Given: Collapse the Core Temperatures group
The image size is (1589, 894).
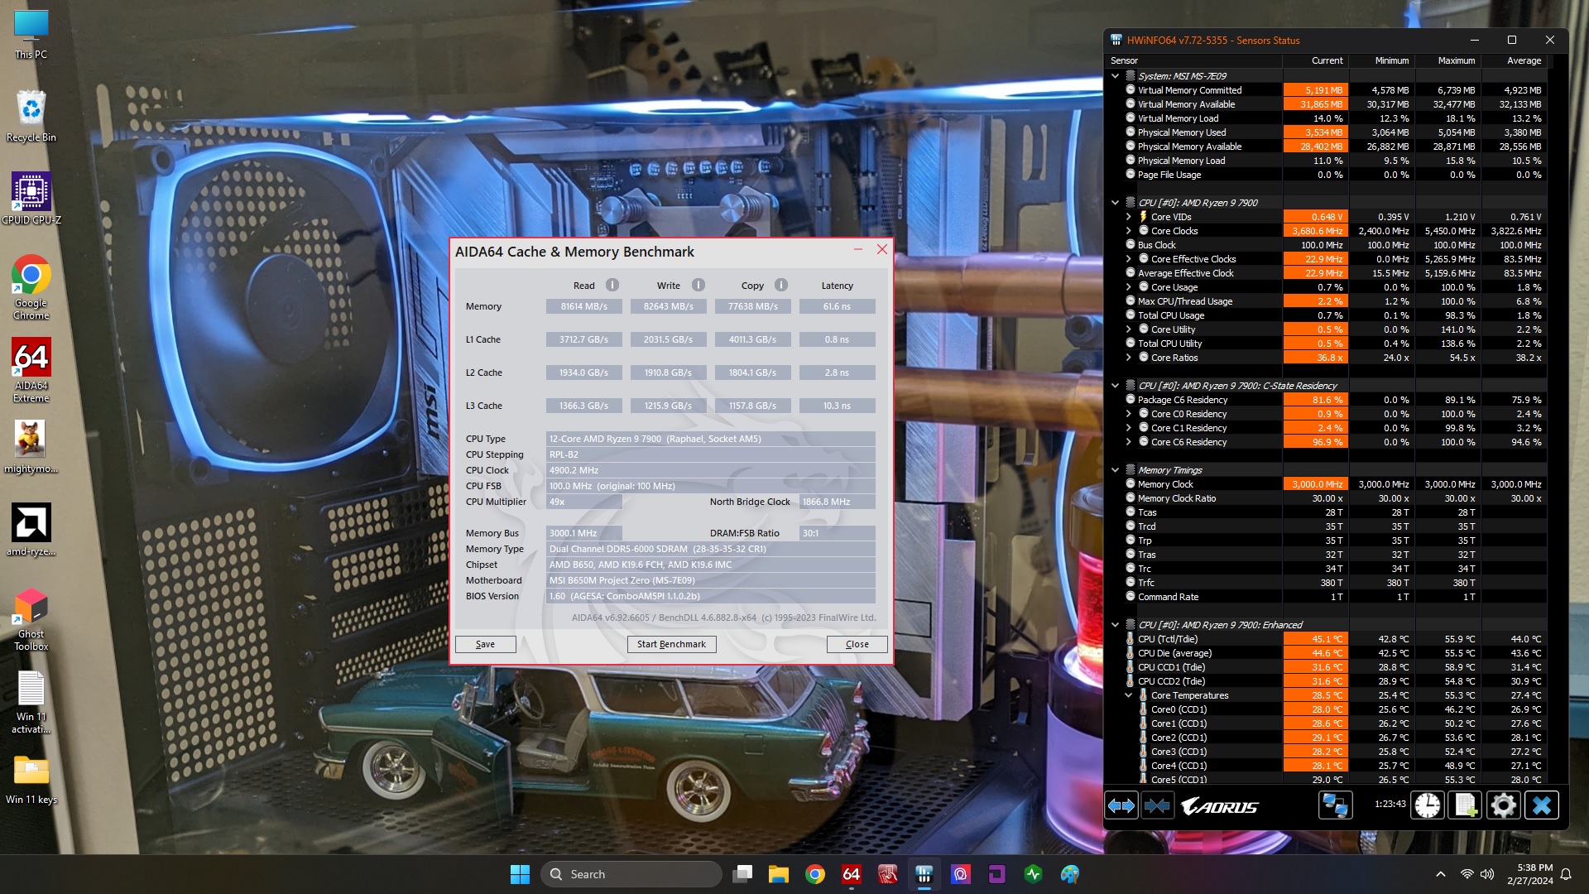Looking at the screenshot, I should point(1129,695).
